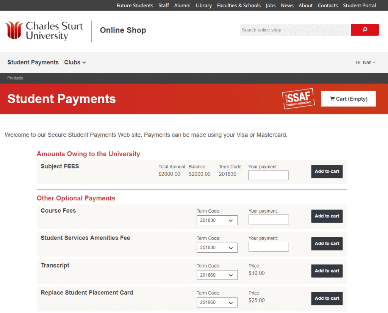This screenshot has width=388, height=313.
Task: Click the Products breadcrumb link
Action: point(15,78)
